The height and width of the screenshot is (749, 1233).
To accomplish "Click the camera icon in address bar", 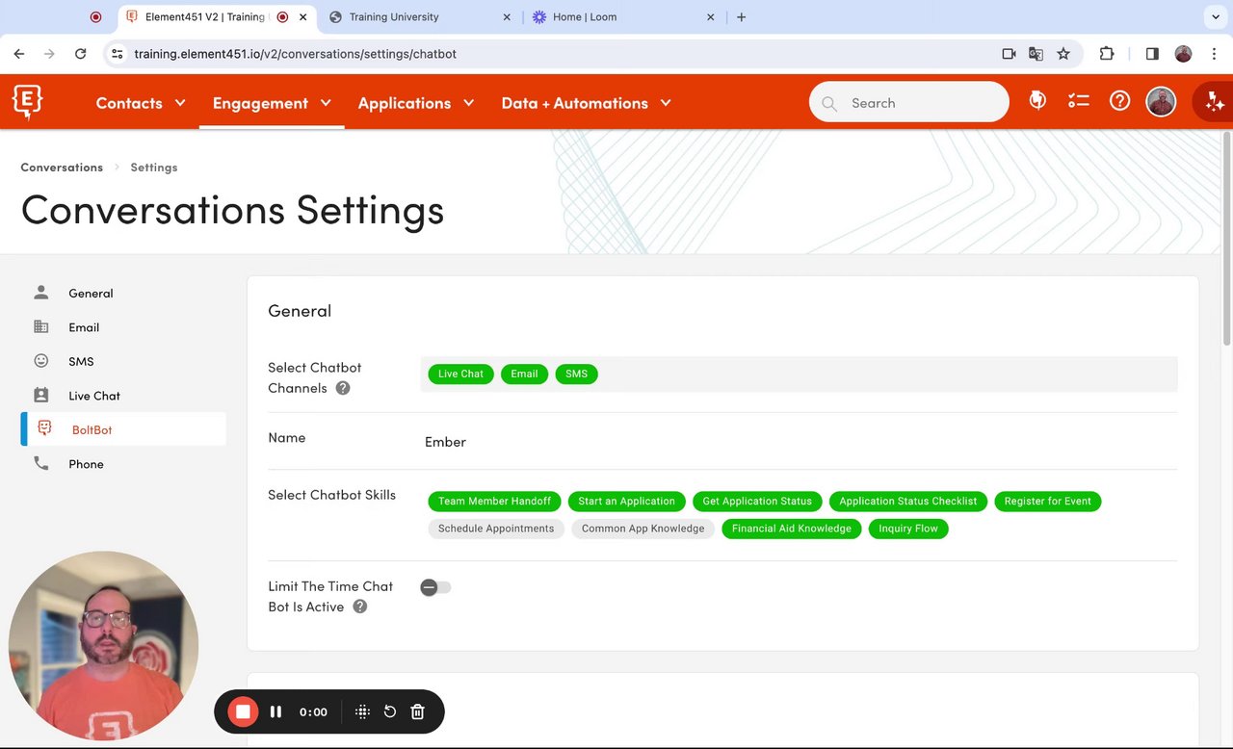I will pyautogui.click(x=1009, y=54).
